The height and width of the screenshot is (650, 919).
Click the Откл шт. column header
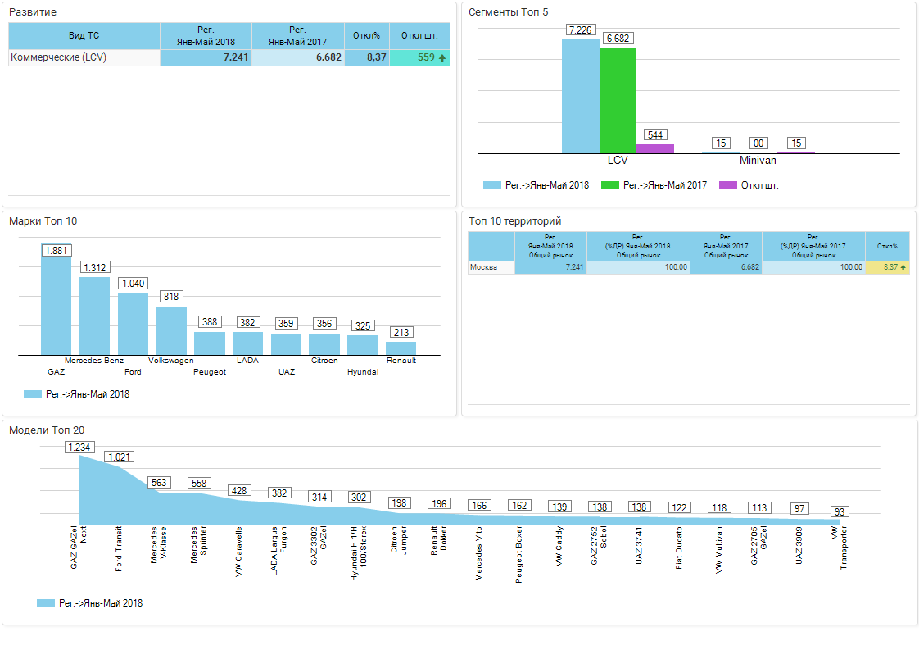tap(420, 36)
